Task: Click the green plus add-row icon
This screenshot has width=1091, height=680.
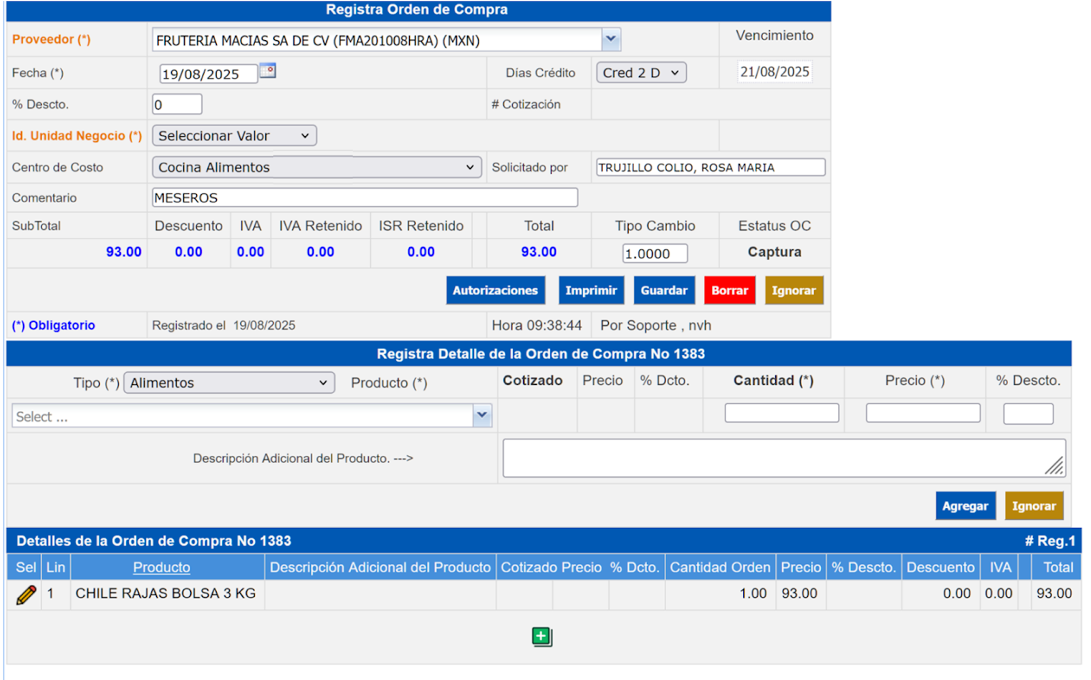Action: [541, 637]
